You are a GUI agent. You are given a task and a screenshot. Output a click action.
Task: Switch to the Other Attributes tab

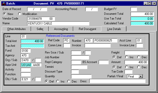point(16,29)
